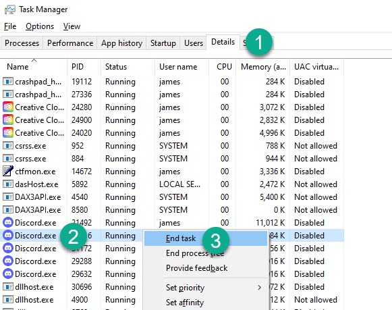Click memory value 2,472 K
The height and width of the screenshot is (310, 392).
[273, 184]
